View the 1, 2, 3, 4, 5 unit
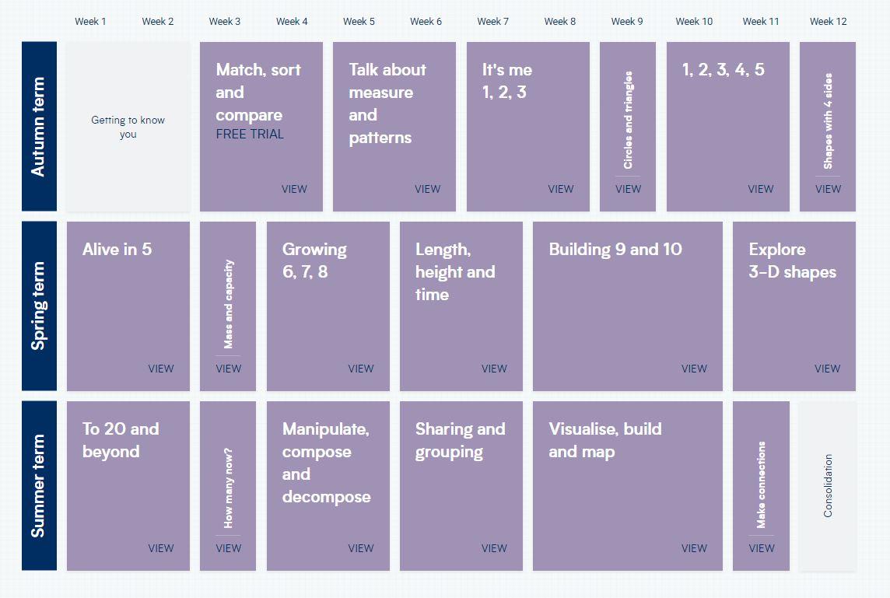The width and height of the screenshot is (890, 598). tap(760, 189)
